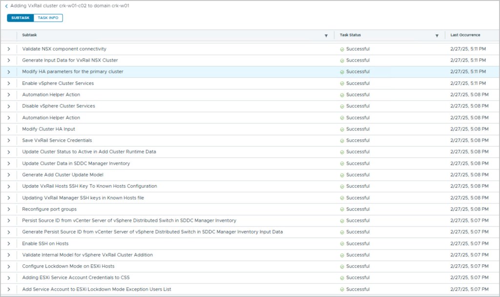Expand the Validate NSX component connectivity row

(9, 49)
